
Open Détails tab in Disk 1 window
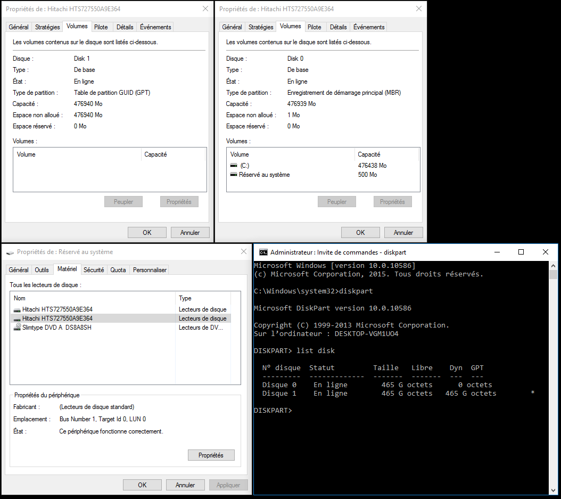125,27
